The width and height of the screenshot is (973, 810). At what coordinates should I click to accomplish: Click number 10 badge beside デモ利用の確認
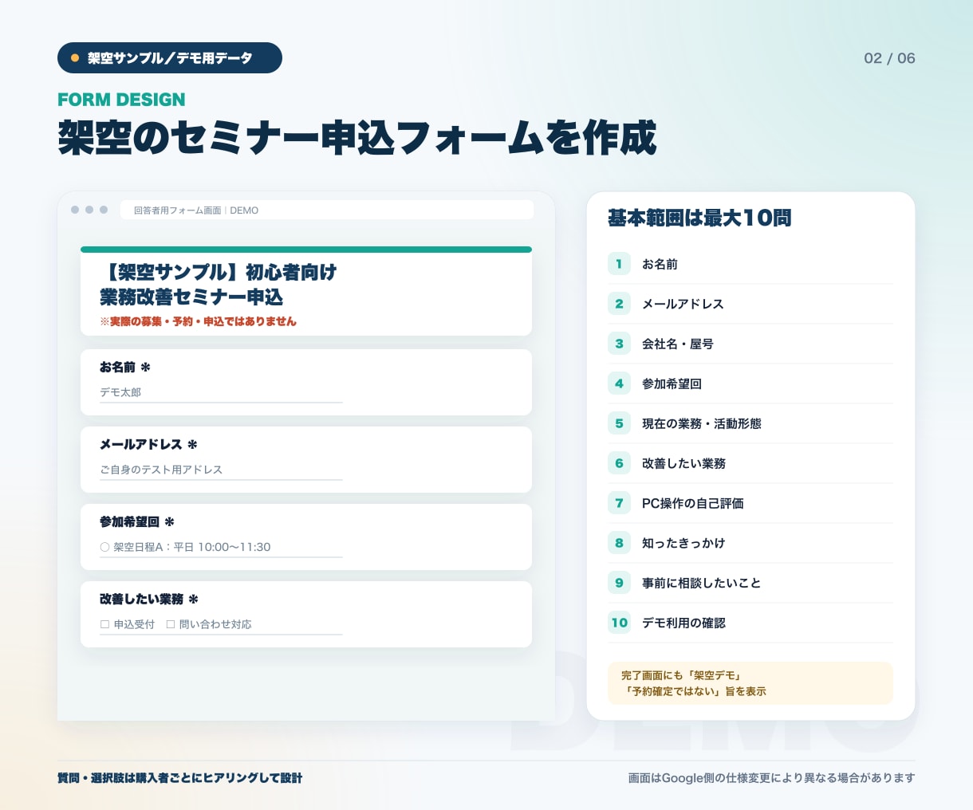[619, 623]
